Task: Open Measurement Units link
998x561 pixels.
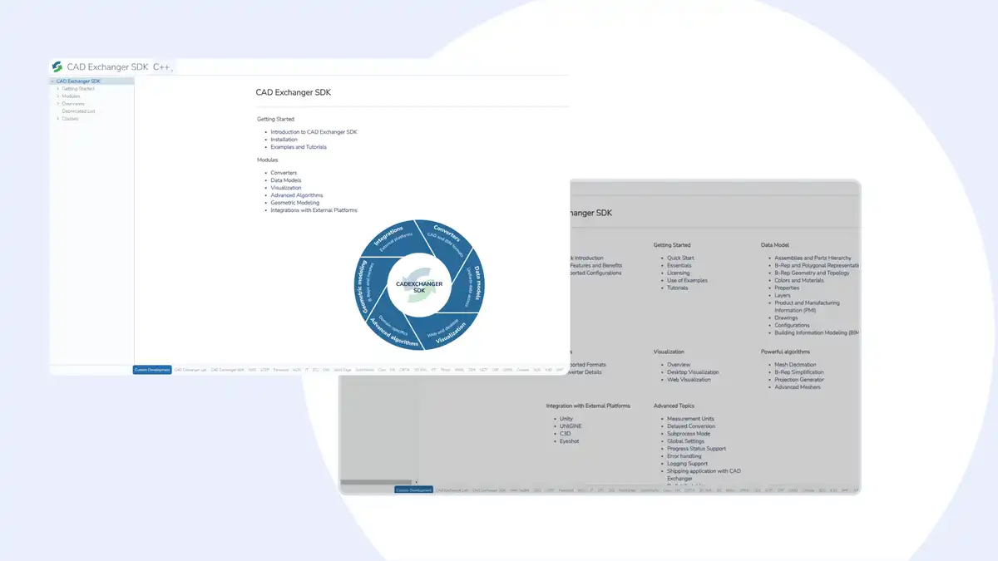Action: 690,419
